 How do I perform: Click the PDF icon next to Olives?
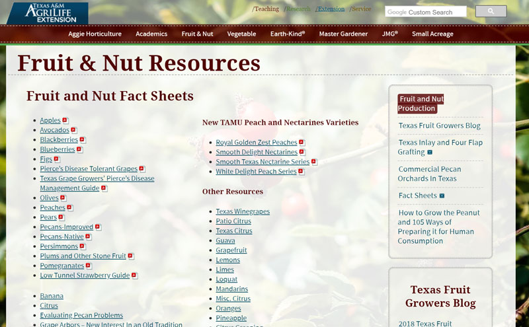click(x=63, y=198)
